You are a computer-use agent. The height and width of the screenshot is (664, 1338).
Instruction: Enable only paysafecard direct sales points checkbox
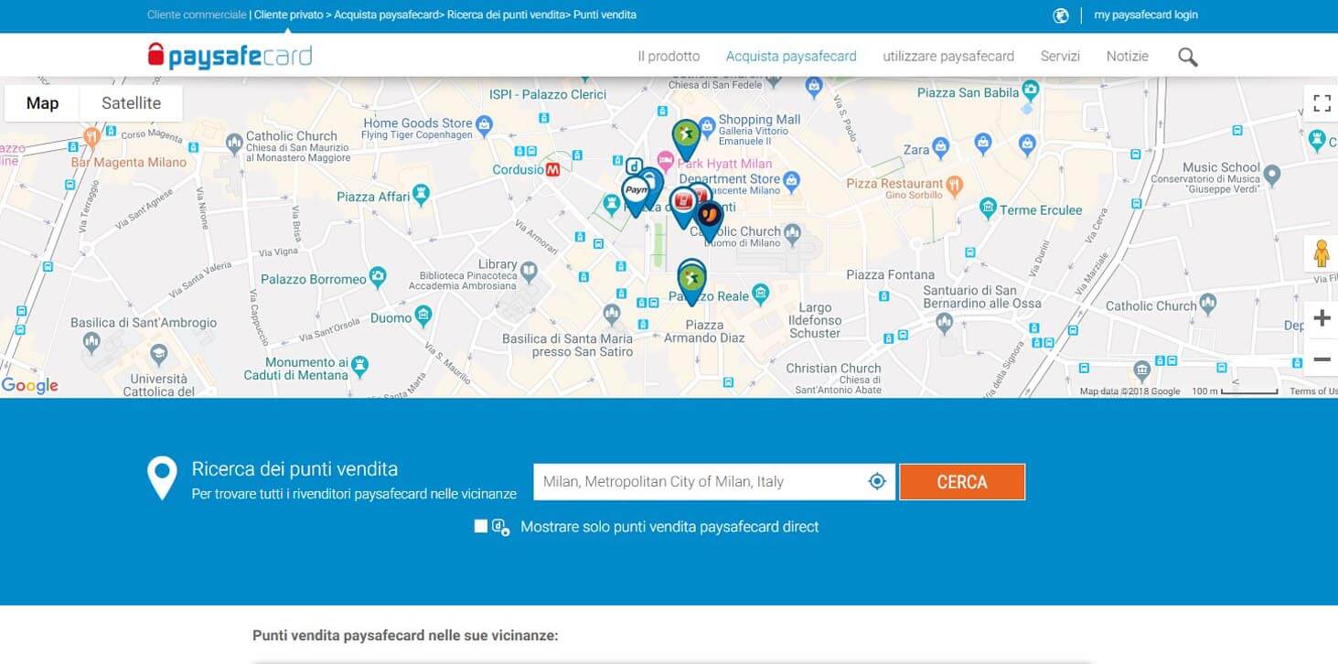[x=480, y=526]
